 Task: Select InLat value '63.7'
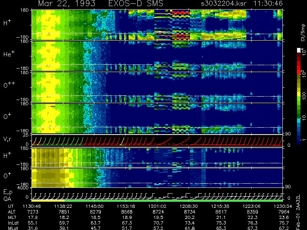(96, 223)
